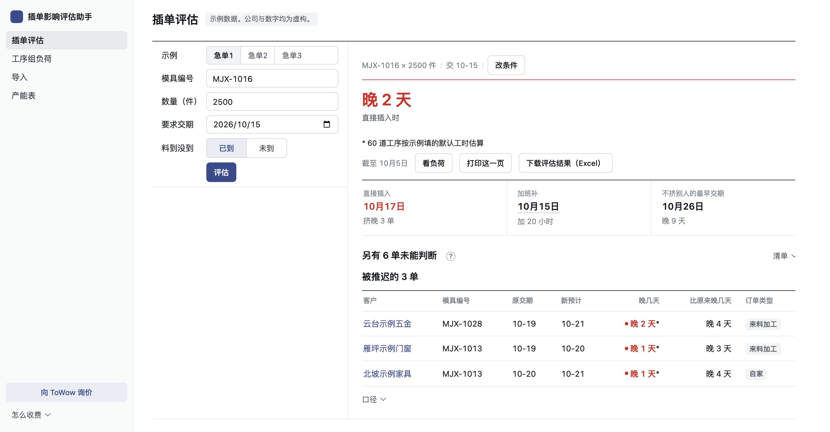This screenshot has height=432, width=830.
Task: Click the 新预计 column header
Action: tap(571, 301)
